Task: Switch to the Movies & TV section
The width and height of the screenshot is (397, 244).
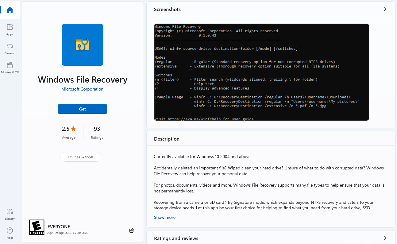Action: pyautogui.click(x=10, y=68)
